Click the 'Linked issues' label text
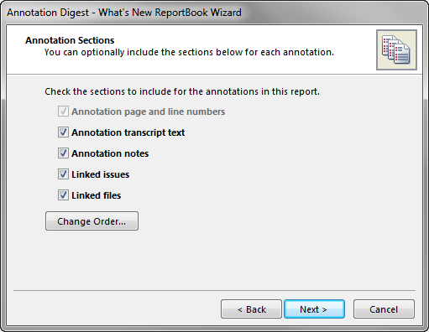The width and height of the screenshot is (429, 332). pyautogui.click(x=101, y=174)
